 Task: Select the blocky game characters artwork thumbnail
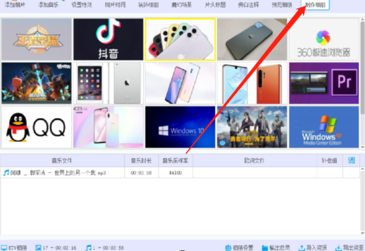coord(37,83)
